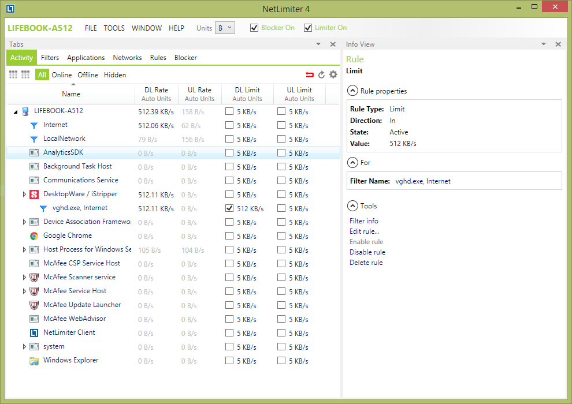Click the McAfee CSP Service Host icon
Viewport: 572px width, 404px height.
coord(34,263)
